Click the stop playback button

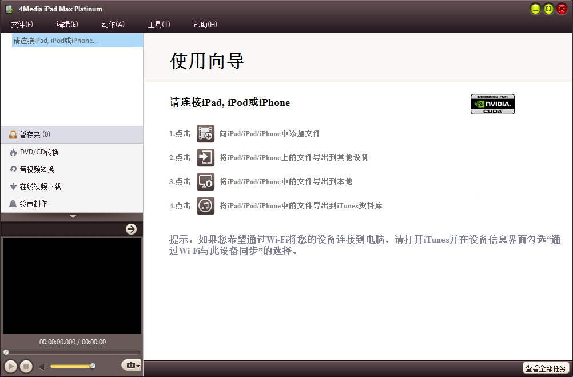[26, 366]
